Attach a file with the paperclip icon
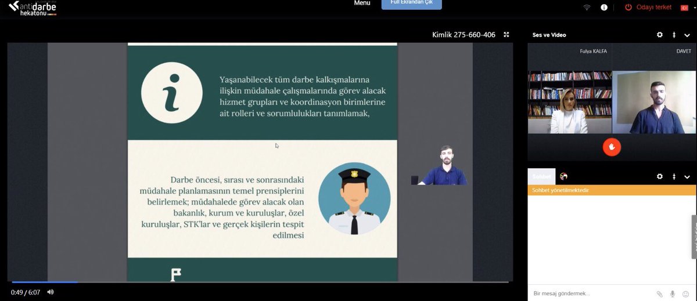This screenshot has height=301, width=697. pos(660,294)
